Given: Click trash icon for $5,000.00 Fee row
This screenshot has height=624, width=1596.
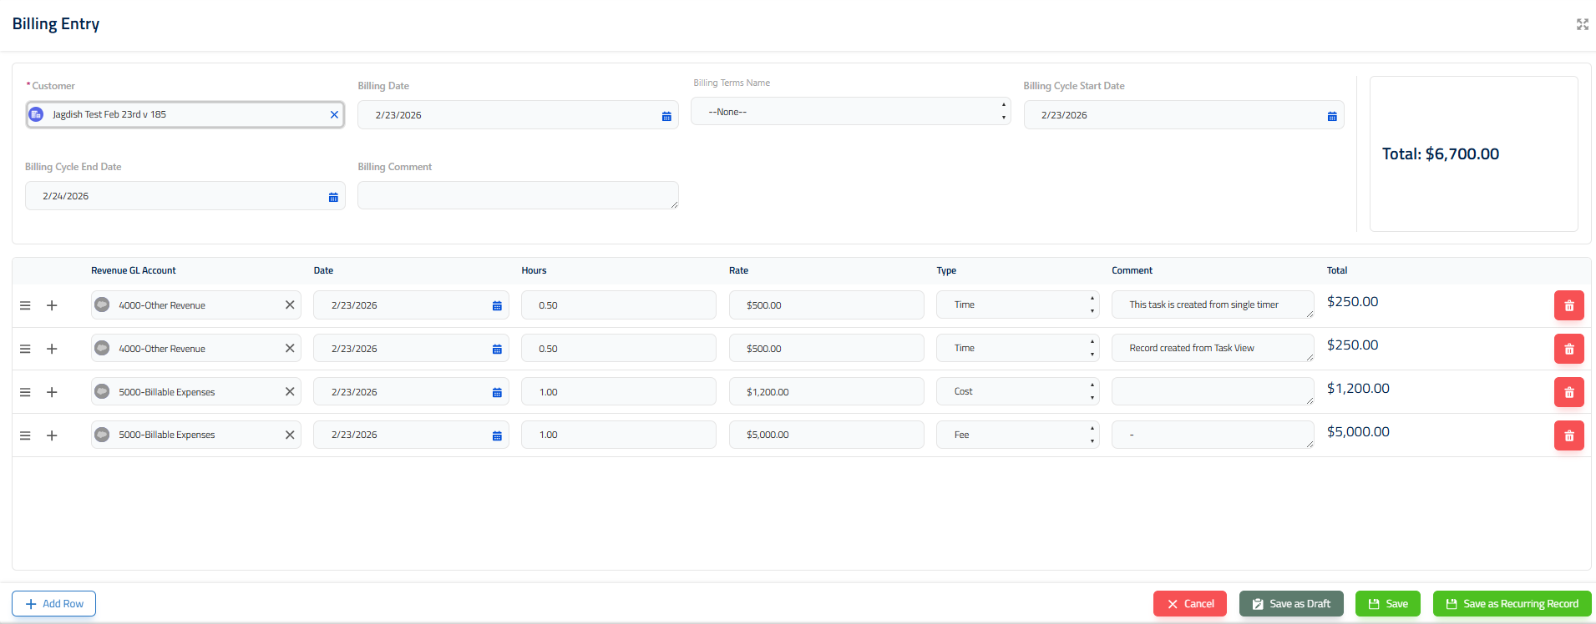Looking at the screenshot, I should pos(1568,435).
